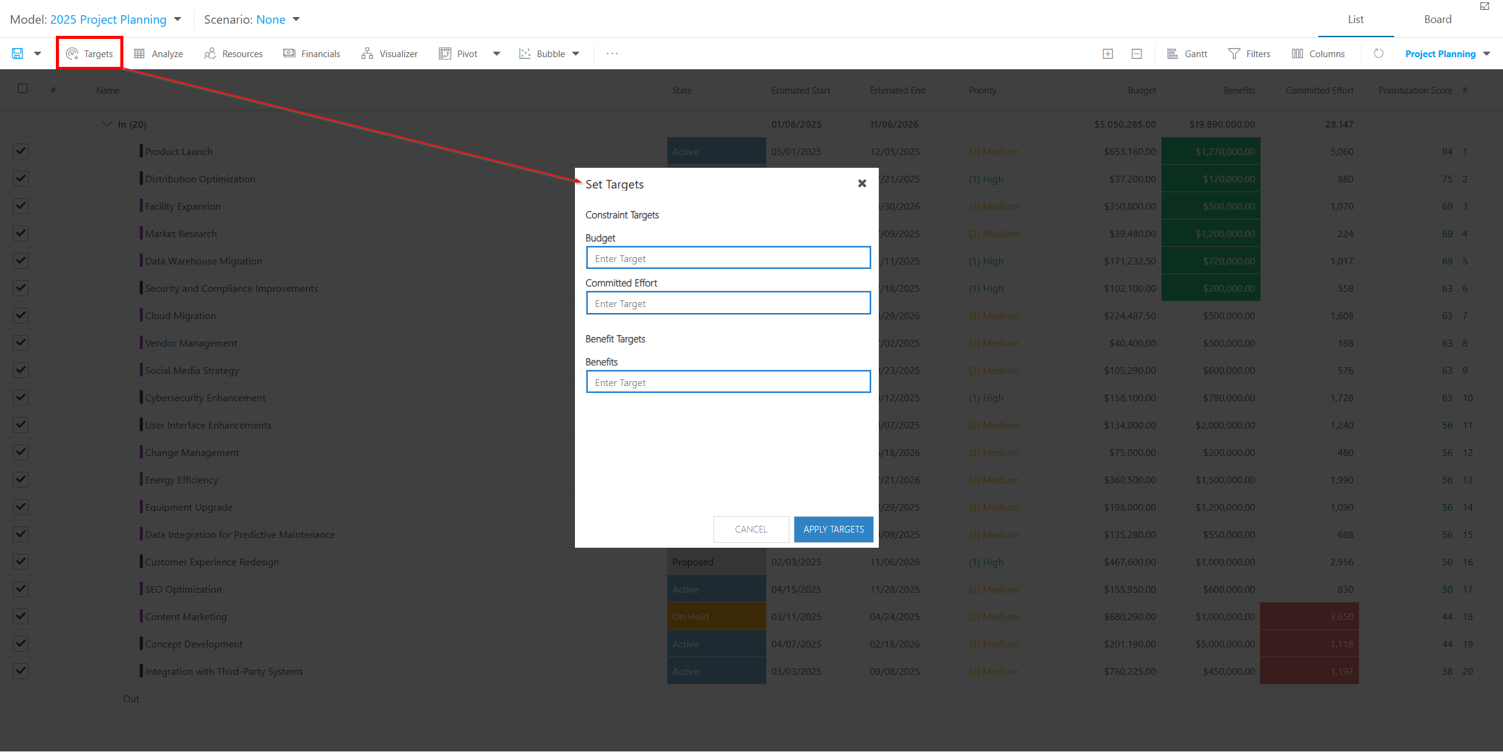Sort by the Benefits column header
The image size is (1503, 752).
point(1239,90)
